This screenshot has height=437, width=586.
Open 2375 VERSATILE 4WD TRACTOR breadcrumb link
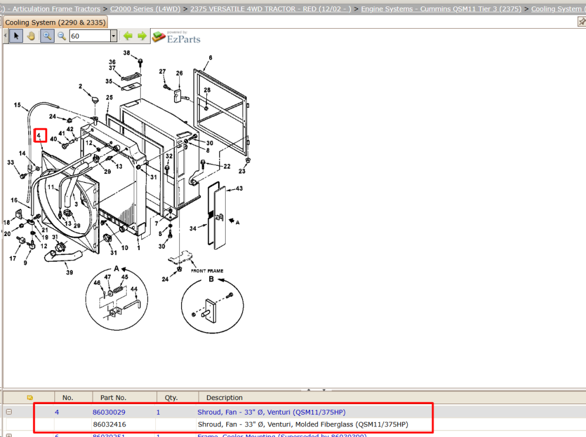point(271,9)
